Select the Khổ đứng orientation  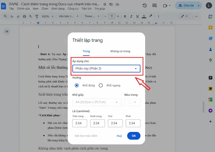77,85
